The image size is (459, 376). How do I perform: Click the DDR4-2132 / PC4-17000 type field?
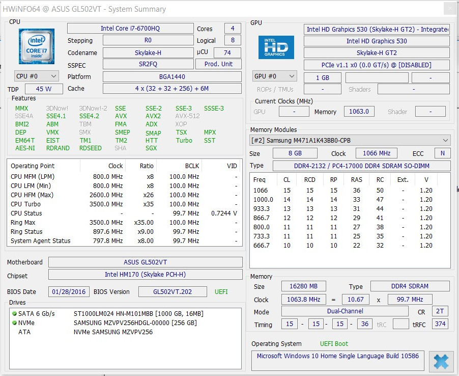click(x=361, y=166)
